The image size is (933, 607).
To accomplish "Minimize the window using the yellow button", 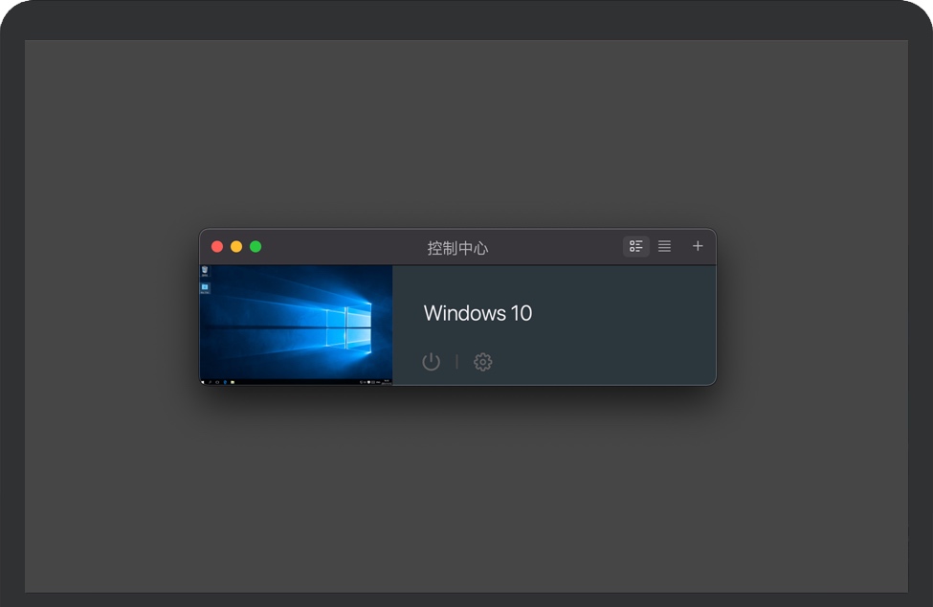I will (236, 247).
